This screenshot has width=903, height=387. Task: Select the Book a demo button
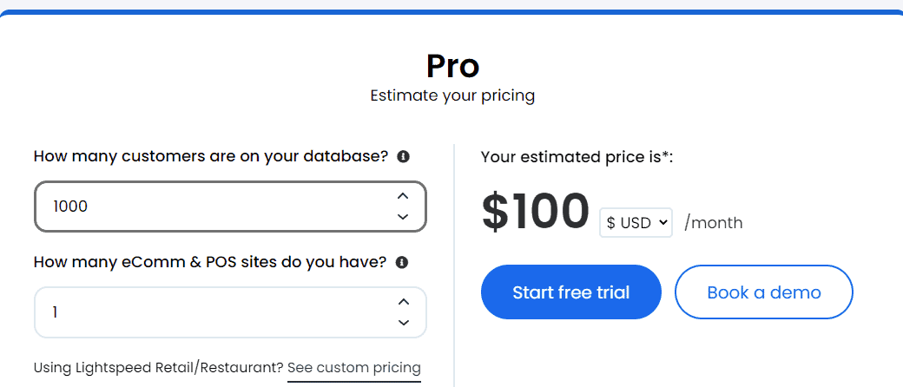[763, 292]
